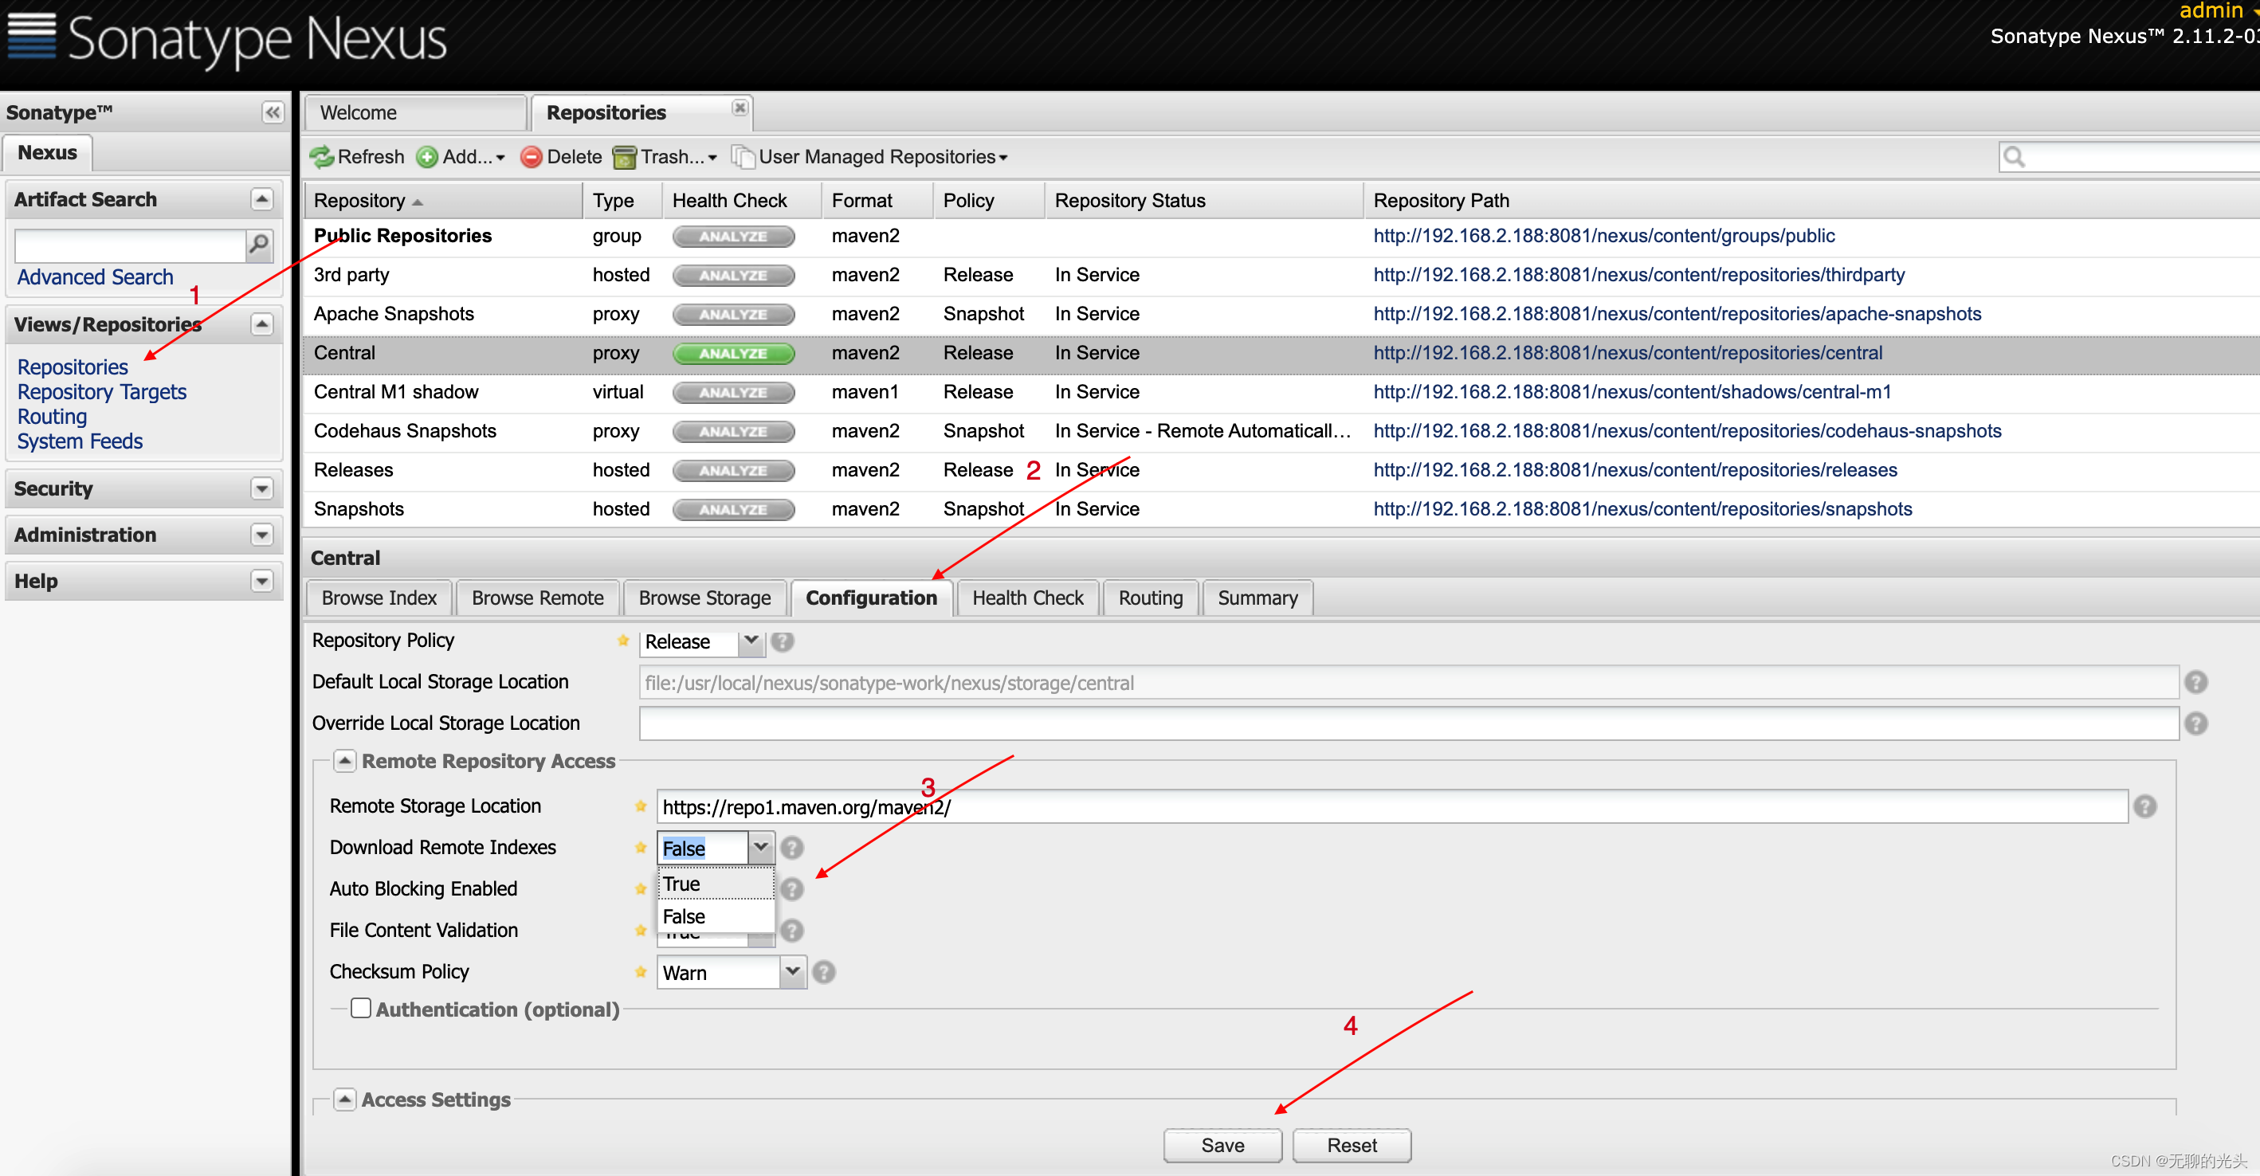2260x1176 pixels.
Task: Show help for Remote Storage Location
Action: (2145, 807)
